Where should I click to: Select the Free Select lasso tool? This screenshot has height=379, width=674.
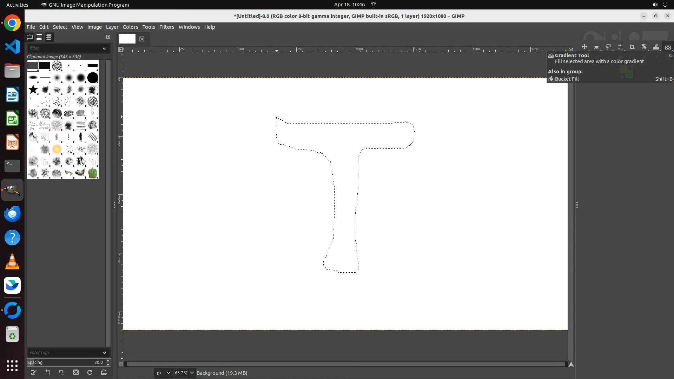coord(608,47)
